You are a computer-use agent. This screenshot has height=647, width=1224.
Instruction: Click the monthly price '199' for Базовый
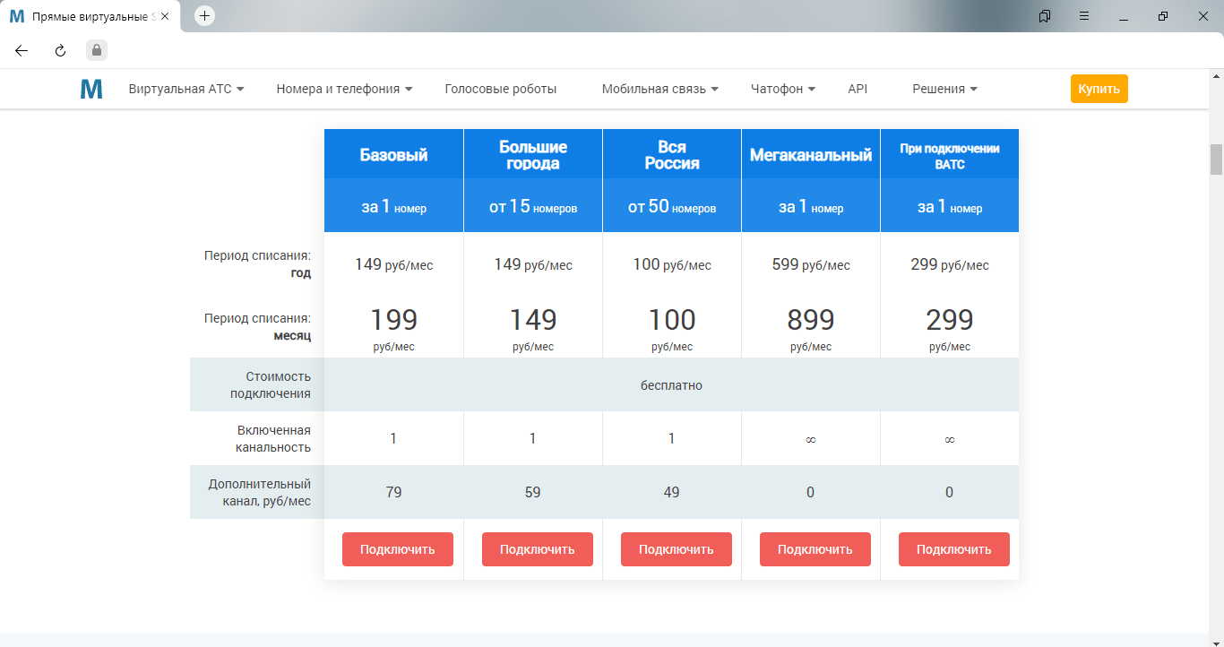click(x=394, y=319)
